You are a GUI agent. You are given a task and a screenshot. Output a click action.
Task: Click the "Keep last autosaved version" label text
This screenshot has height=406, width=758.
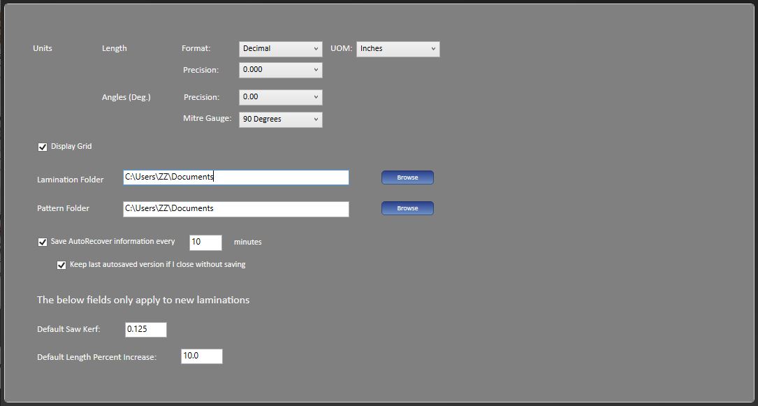(157, 265)
